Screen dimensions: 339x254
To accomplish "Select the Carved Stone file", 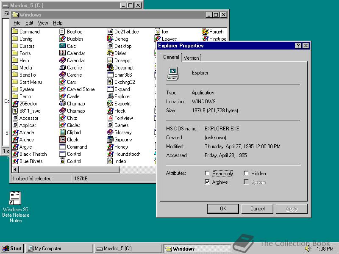I will click(x=77, y=89).
